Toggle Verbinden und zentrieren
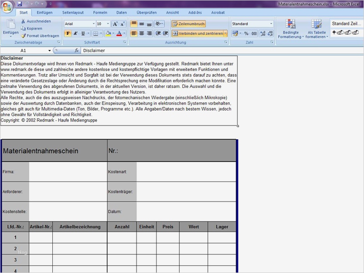Screen dimensions: 364x273 [x=198, y=33]
